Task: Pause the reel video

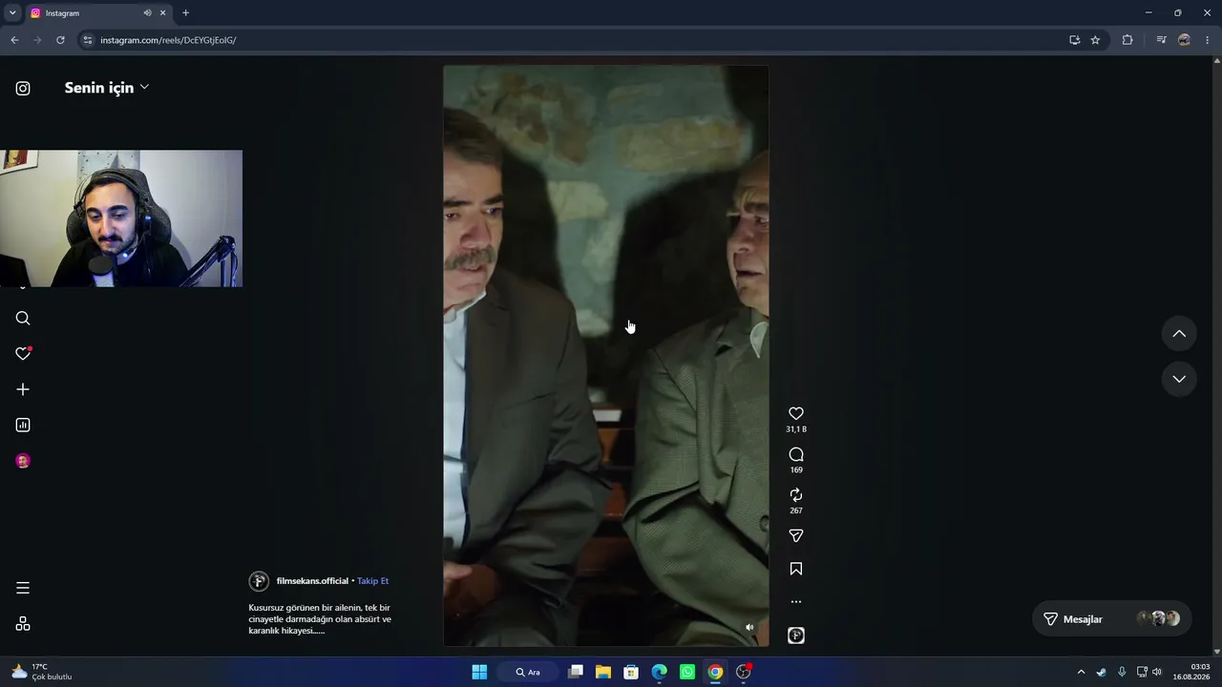Action: point(606,356)
